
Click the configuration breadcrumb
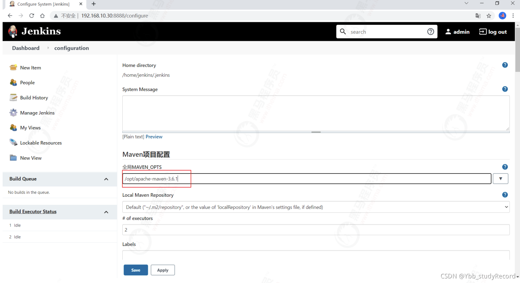pyautogui.click(x=72, y=48)
